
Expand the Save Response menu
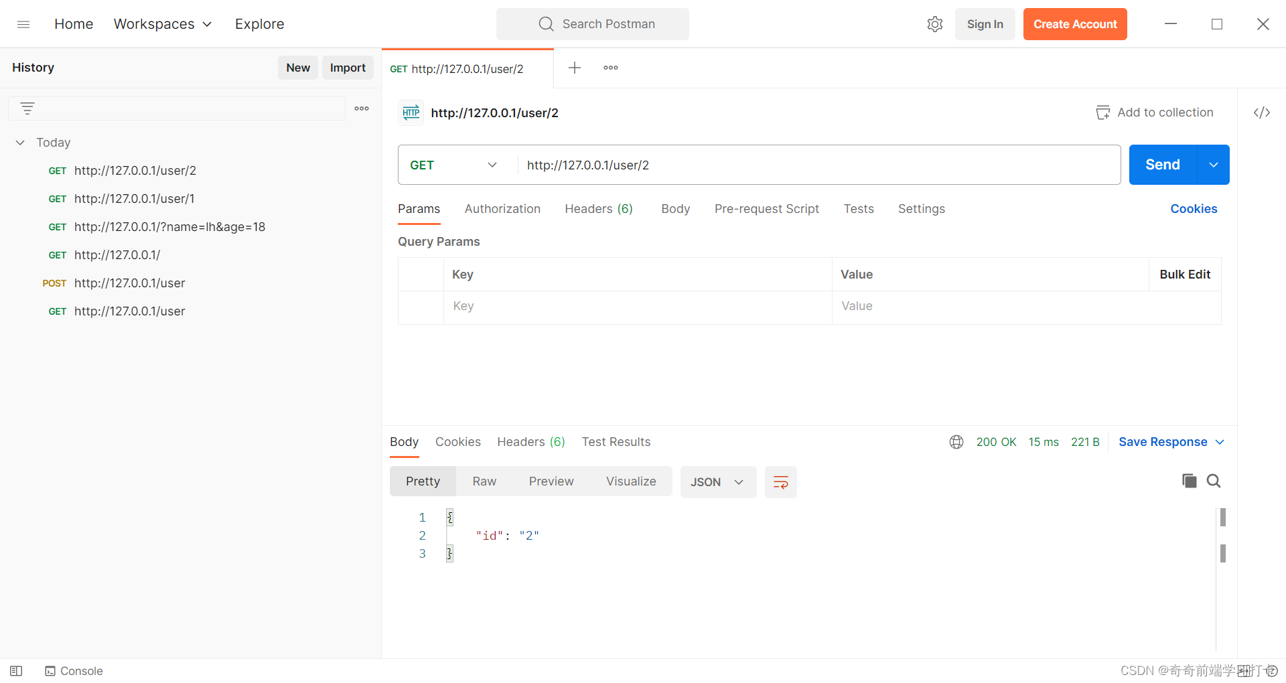click(x=1171, y=442)
